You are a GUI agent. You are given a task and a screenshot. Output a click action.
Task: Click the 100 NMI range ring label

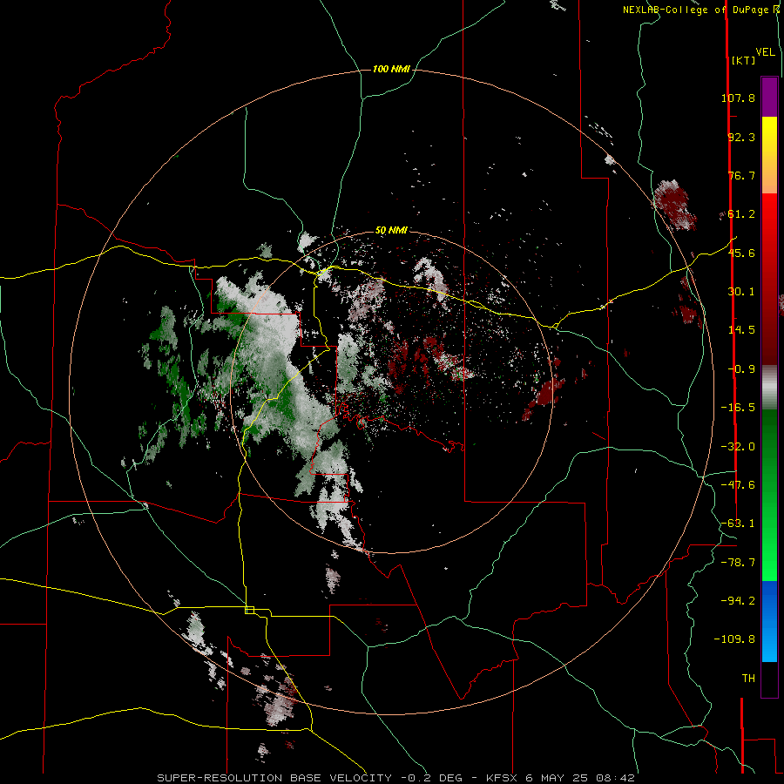(x=391, y=69)
